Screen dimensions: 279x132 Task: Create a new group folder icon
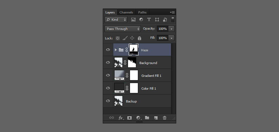147,118
